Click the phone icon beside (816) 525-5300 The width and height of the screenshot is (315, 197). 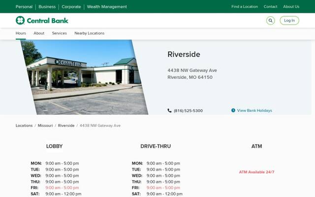(x=169, y=110)
